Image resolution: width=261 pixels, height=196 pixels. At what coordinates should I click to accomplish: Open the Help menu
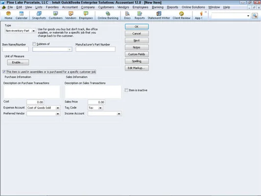coord(227,7)
